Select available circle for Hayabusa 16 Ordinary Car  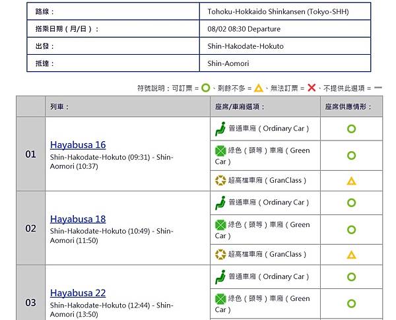[x=351, y=129]
